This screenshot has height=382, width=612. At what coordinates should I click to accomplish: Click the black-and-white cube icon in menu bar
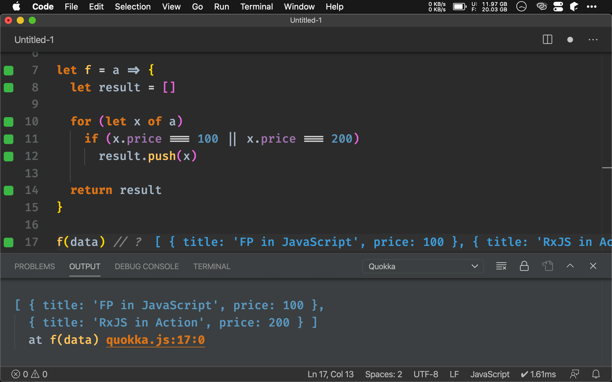click(574, 7)
